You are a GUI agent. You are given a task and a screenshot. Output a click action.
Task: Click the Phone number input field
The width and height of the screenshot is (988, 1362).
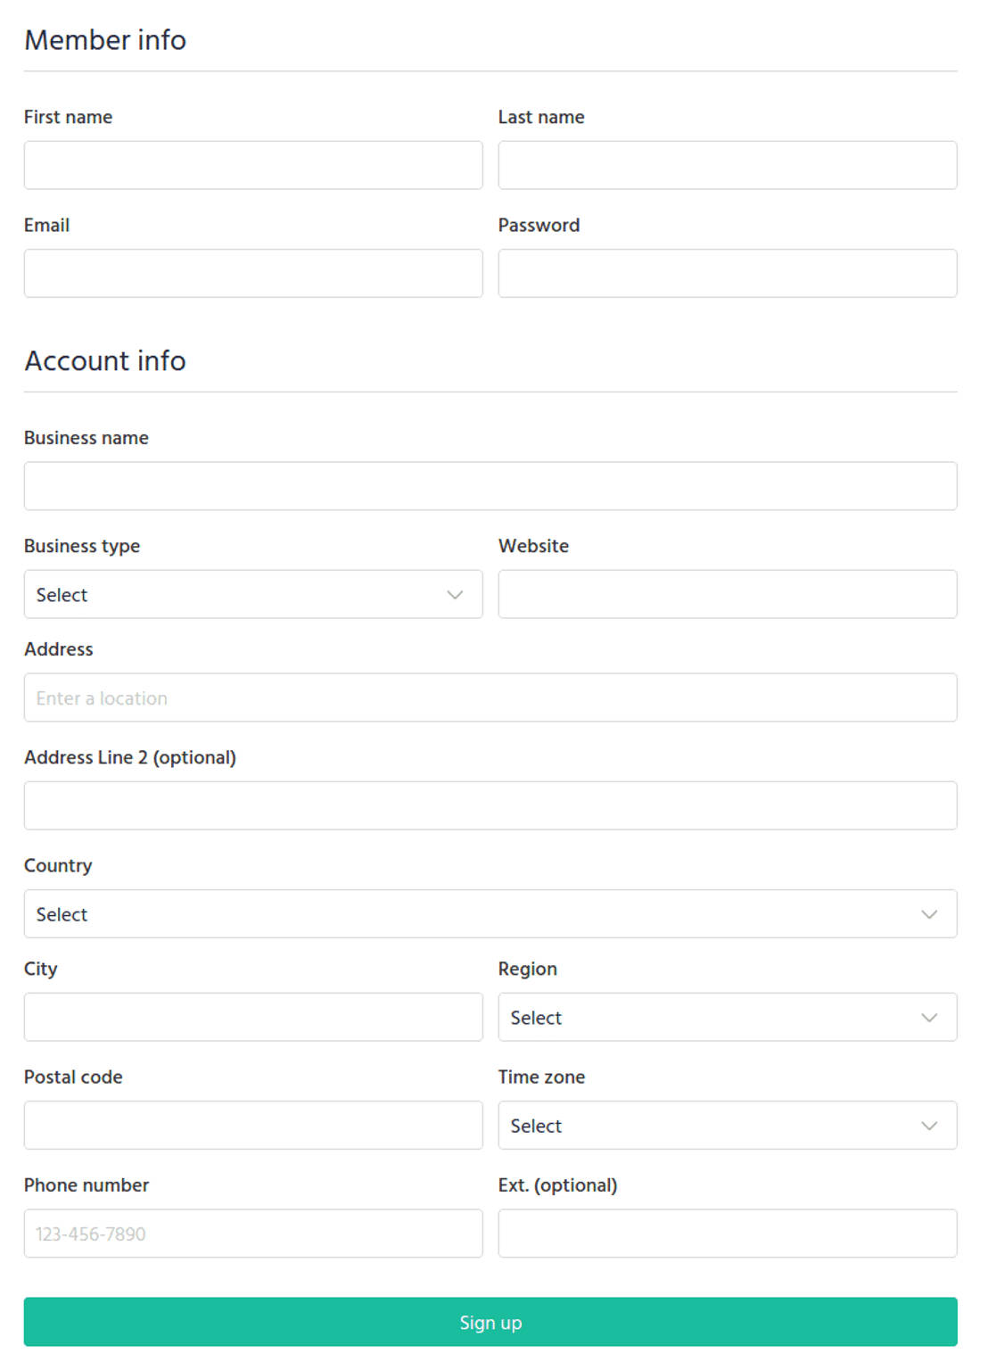click(x=253, y=1234)
